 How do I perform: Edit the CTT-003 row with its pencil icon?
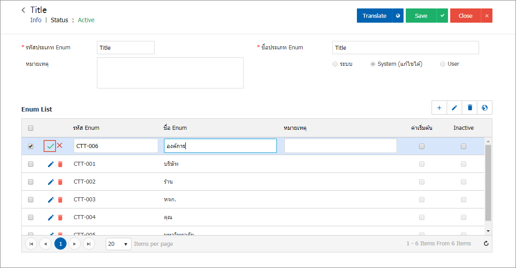(51, 200)
